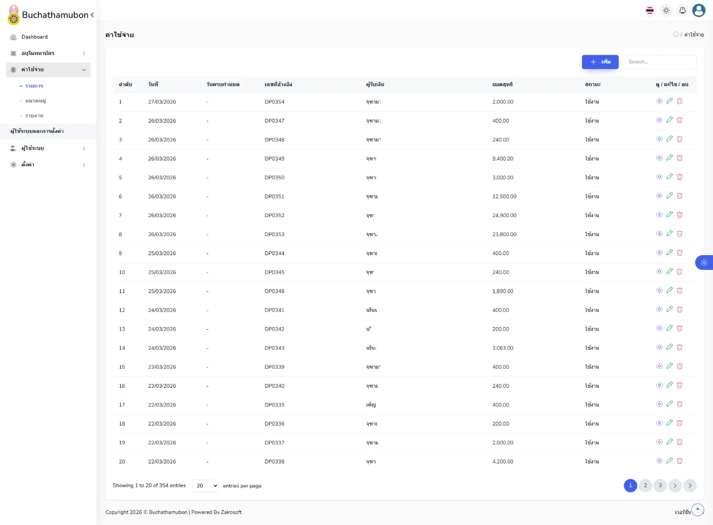
Task: View details of DP0349 with eye icon
Action: [x=659, y=158]
